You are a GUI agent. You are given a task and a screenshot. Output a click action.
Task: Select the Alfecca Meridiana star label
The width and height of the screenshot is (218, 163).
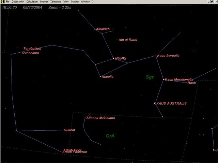[x=100, y=118]
